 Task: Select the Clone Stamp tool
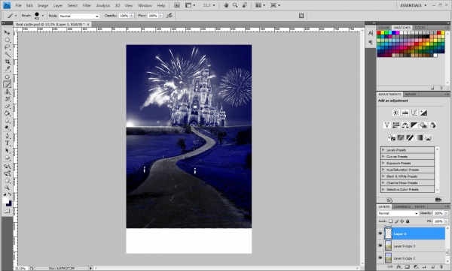pyautogui.click(x=7, y=92)
